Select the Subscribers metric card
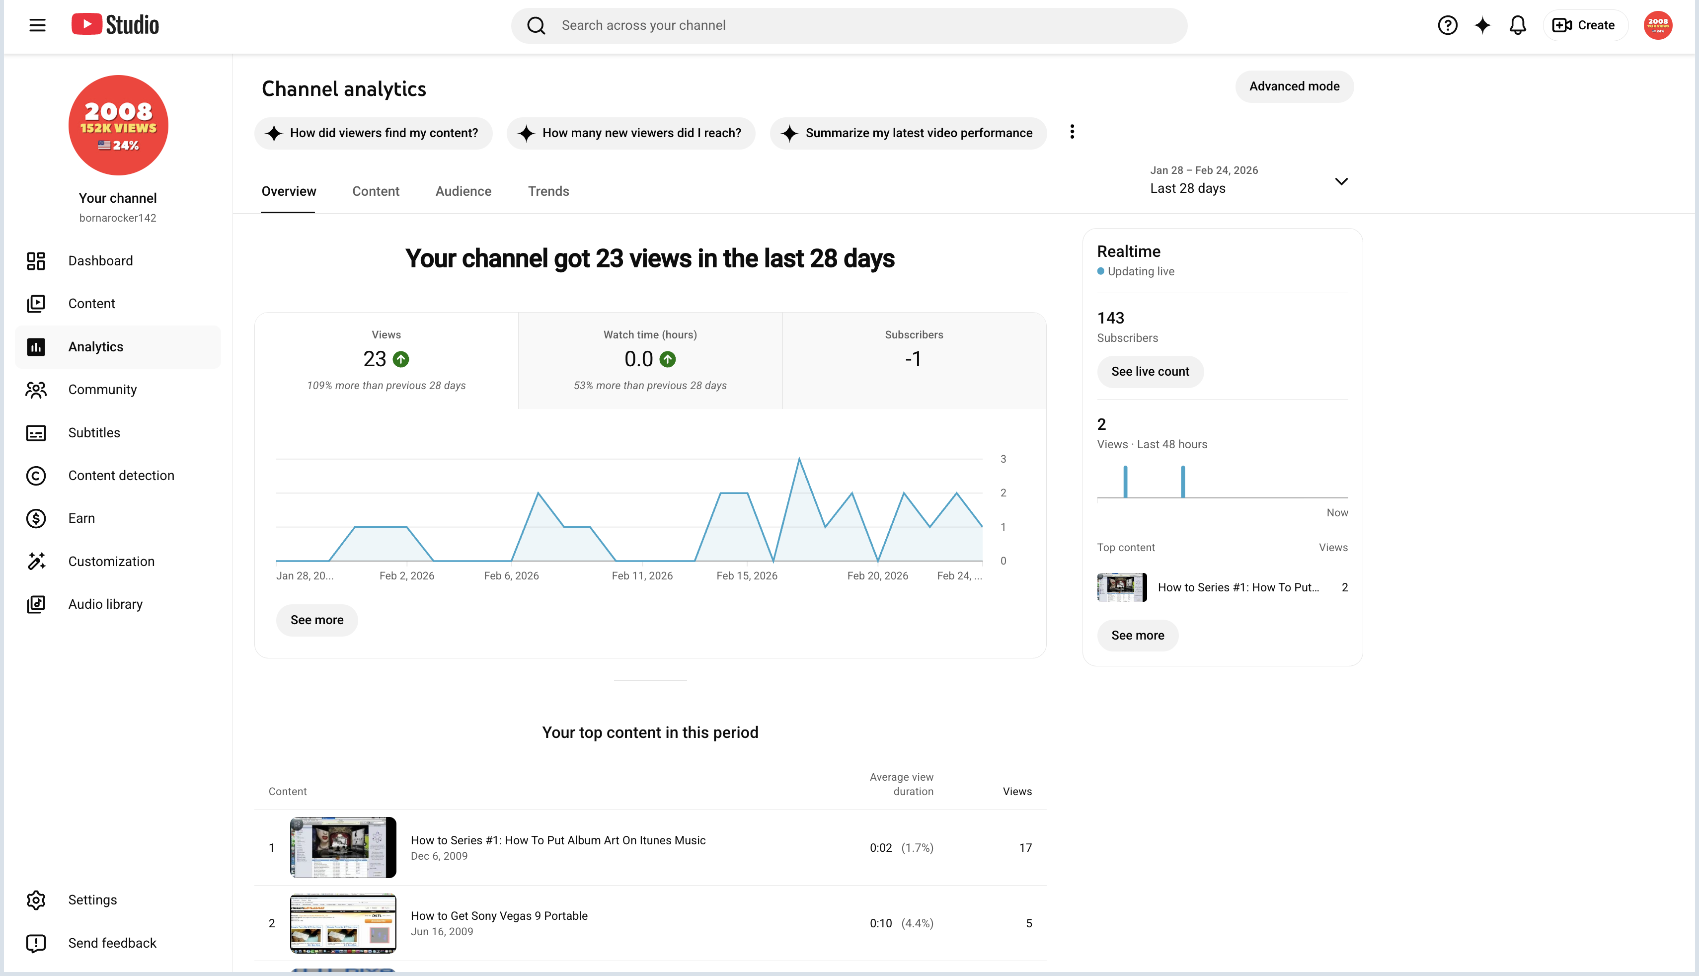Image resolution: width=1699 pixels, height=976 pixels. pos(914,360)
